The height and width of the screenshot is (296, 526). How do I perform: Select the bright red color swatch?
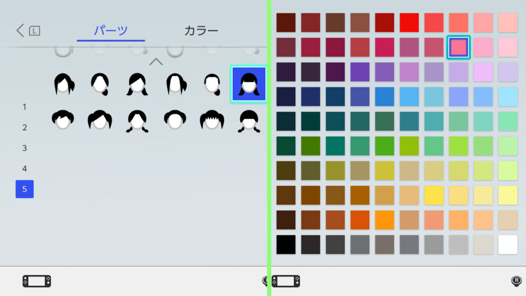[x=409, y=23]
